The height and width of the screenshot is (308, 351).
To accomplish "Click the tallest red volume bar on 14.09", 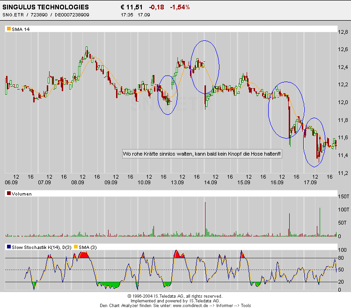I will pyautogui.click(x=205, y=219).
